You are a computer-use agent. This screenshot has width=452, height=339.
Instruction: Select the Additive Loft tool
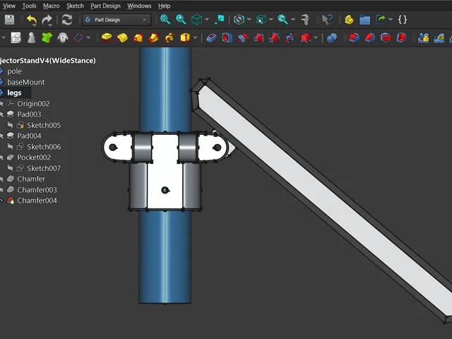point(138,37)
